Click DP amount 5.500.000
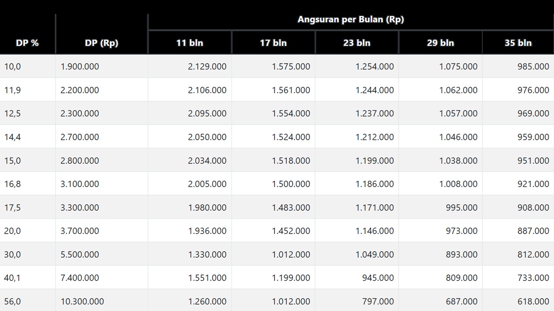This screenshot has height=311, width=554. click(80, 254)
